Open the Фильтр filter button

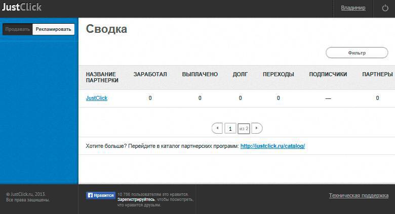pos(357,53)
